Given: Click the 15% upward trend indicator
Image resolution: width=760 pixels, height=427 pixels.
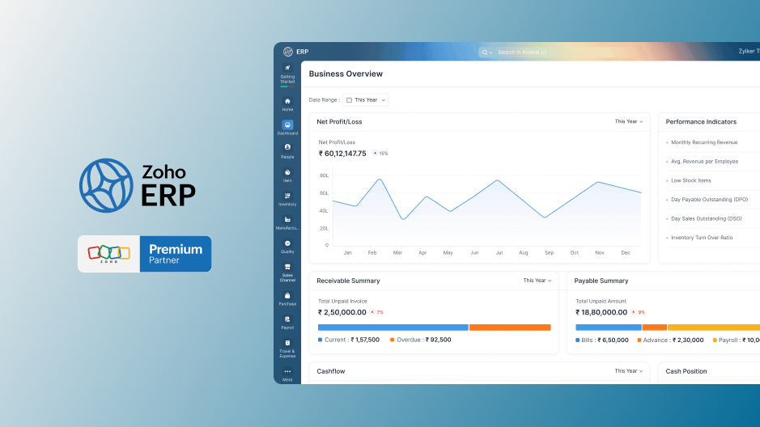Looking at the screenshot, I should [x=380, y=154].
